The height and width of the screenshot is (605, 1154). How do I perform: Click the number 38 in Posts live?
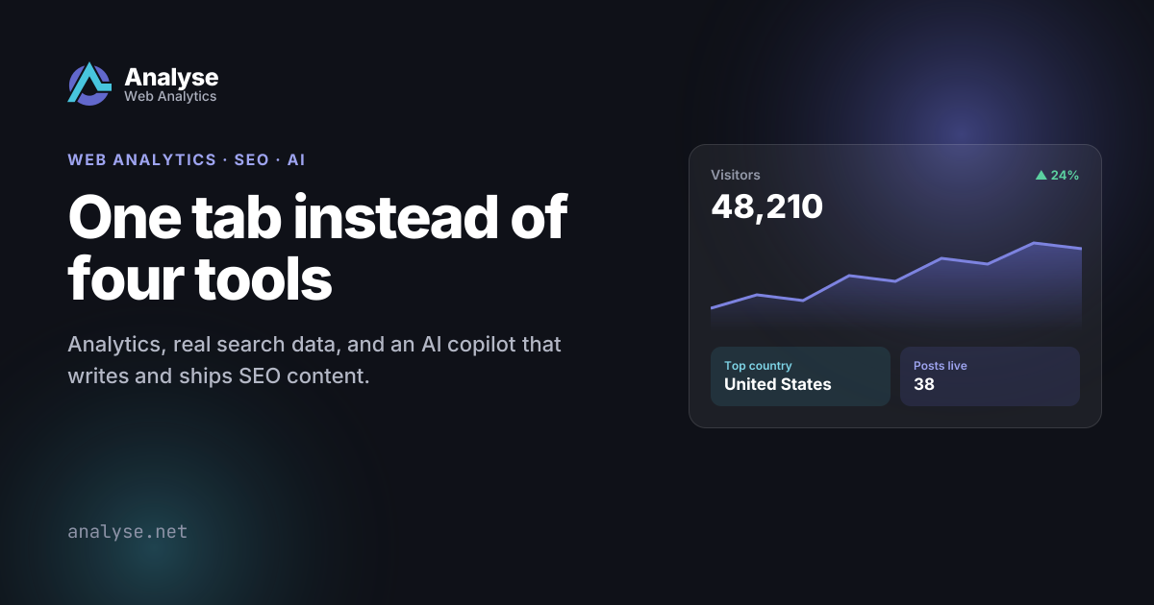click(x=924, y=384)
